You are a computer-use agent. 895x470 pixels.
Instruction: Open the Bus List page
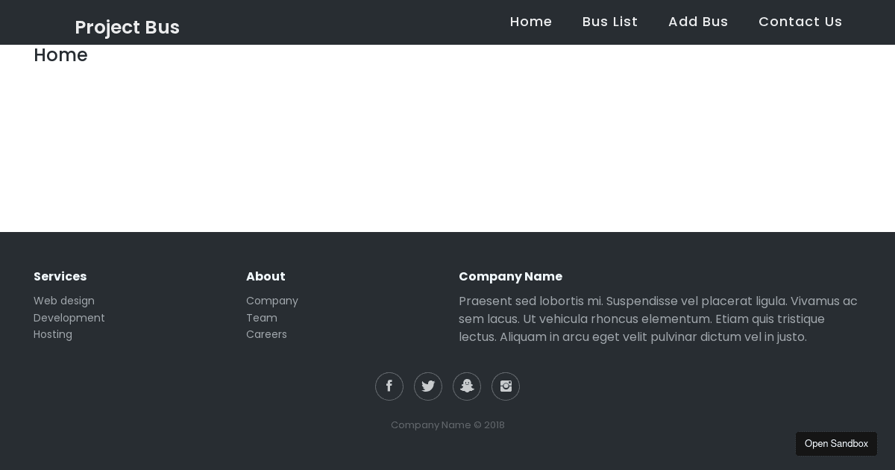610,22
